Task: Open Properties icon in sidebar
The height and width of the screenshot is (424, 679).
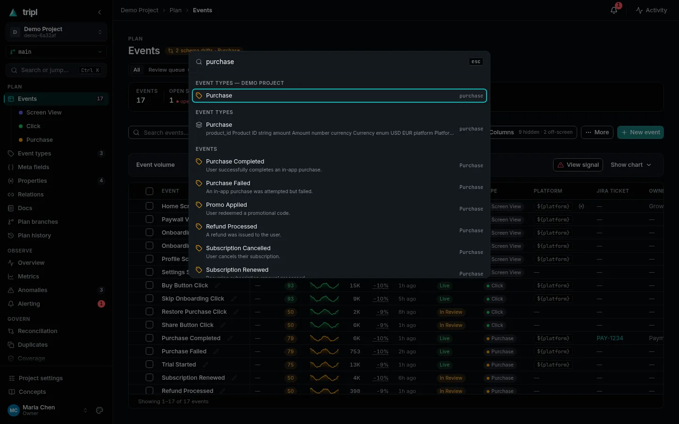Action: click(x=11, y=181)
